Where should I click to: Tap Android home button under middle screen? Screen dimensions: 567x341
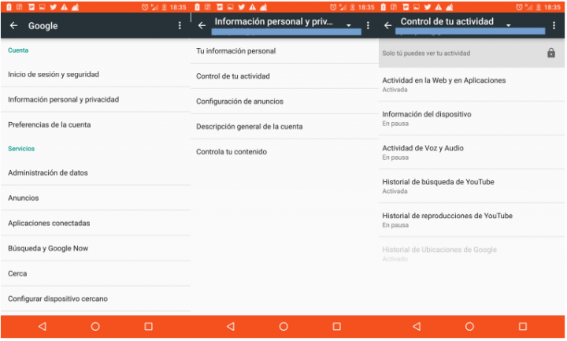283,327
